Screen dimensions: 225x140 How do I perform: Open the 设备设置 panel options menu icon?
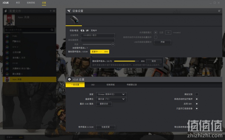pos(219,11)
